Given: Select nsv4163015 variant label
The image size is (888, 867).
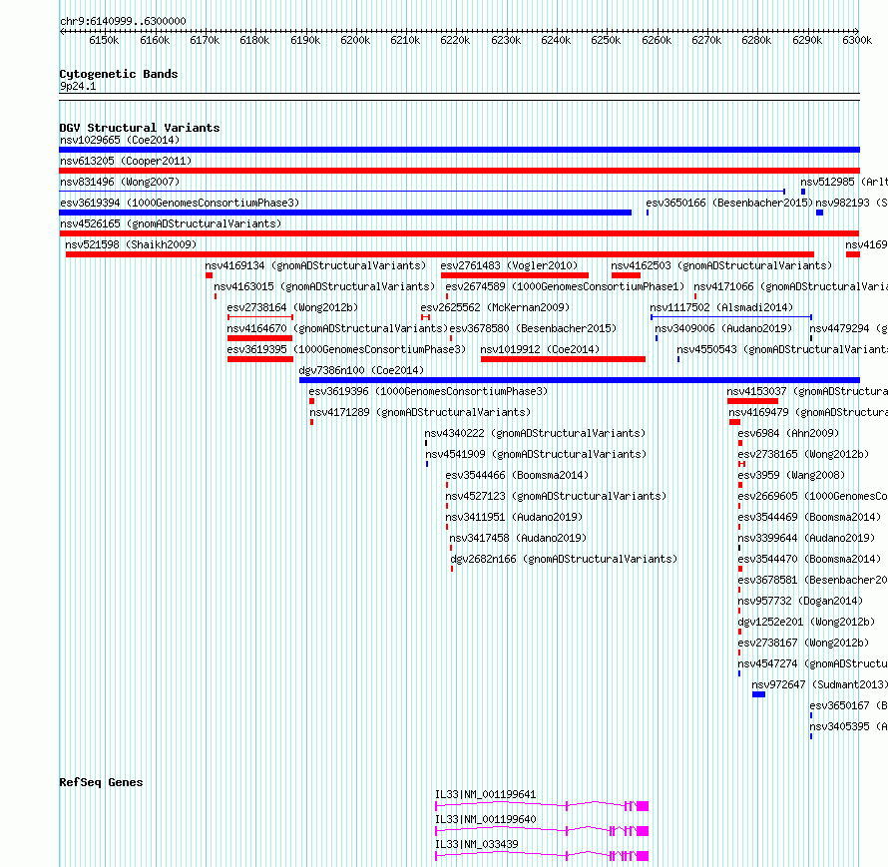Looking at the screenshot, I should (x=324, y=286).
